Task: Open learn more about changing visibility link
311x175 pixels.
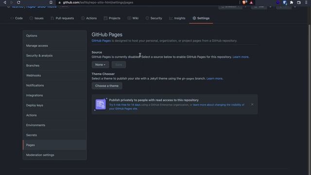Action: [219, 105]
